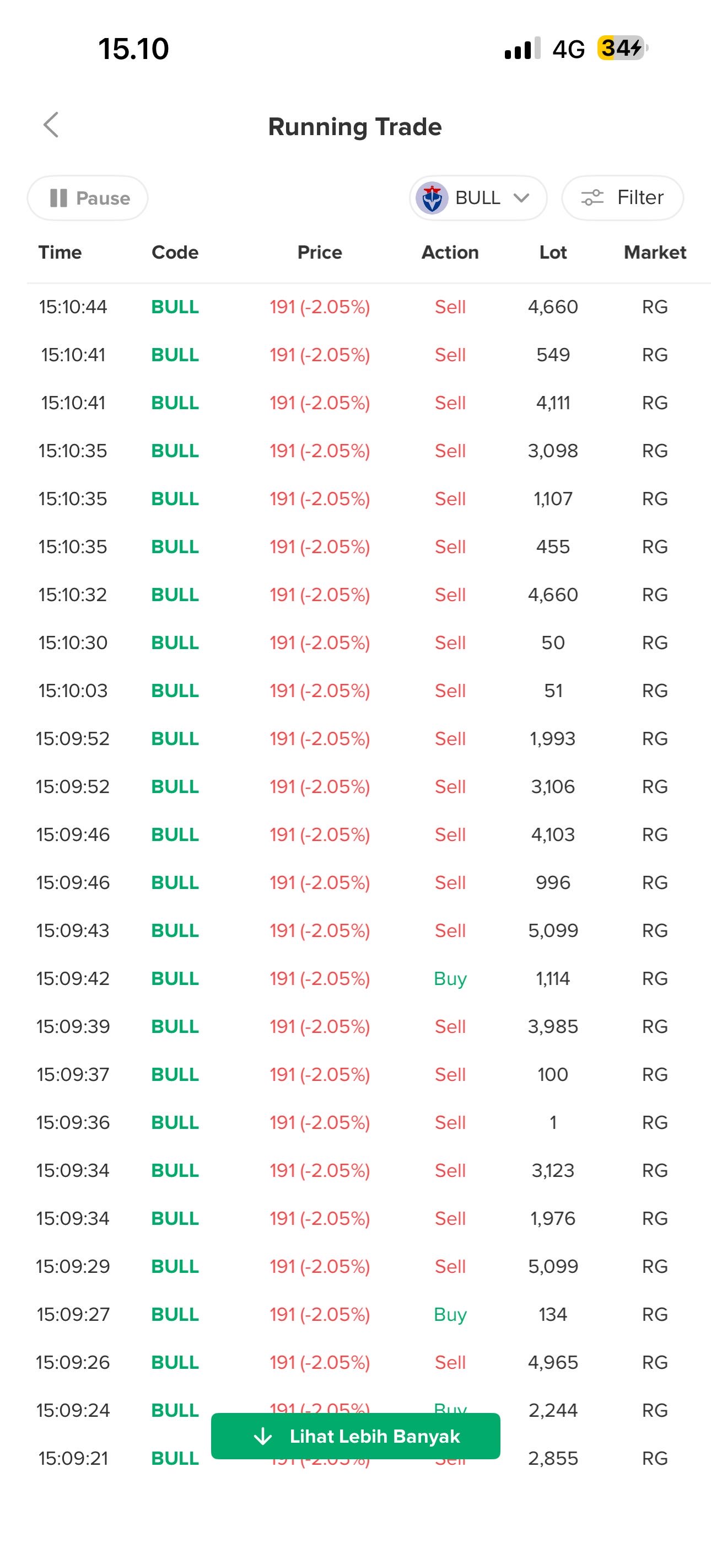
Task: Tap the back arrow icon
Action: tap(51, 125)
